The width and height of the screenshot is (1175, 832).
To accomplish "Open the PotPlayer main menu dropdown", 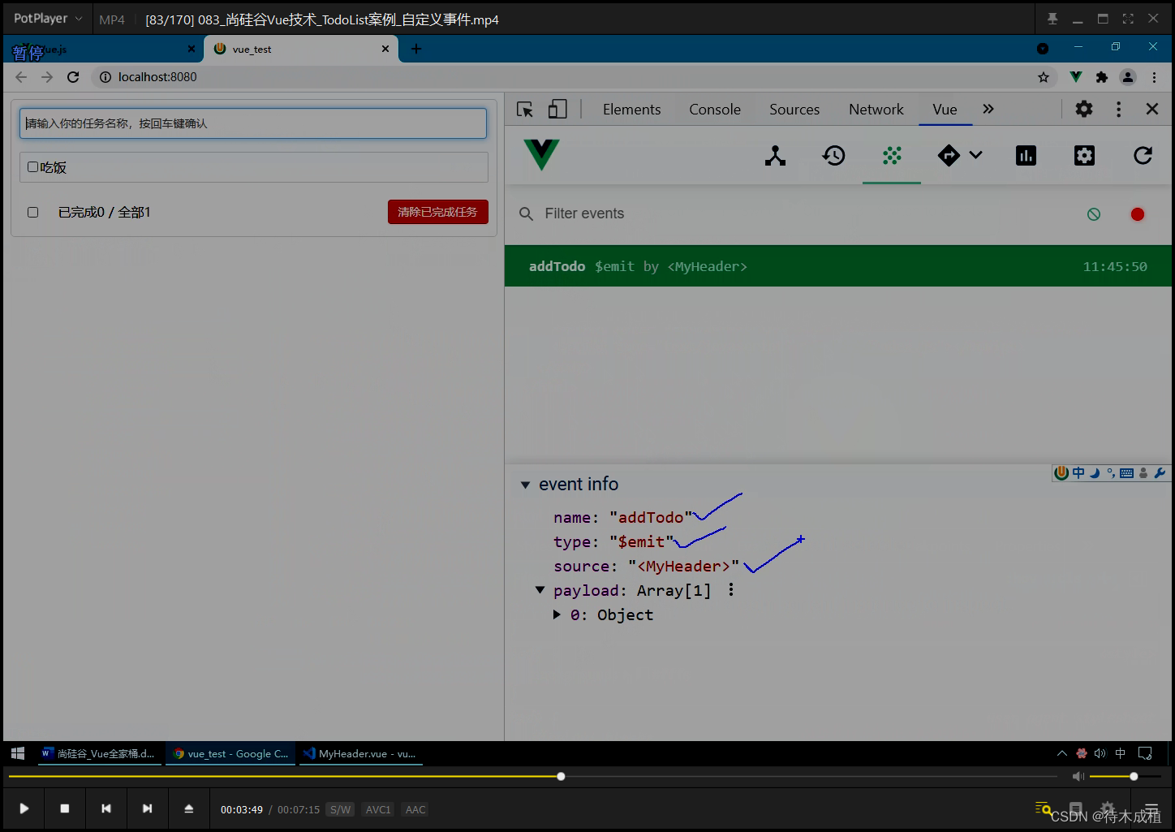I will click(x=48, y=18).
